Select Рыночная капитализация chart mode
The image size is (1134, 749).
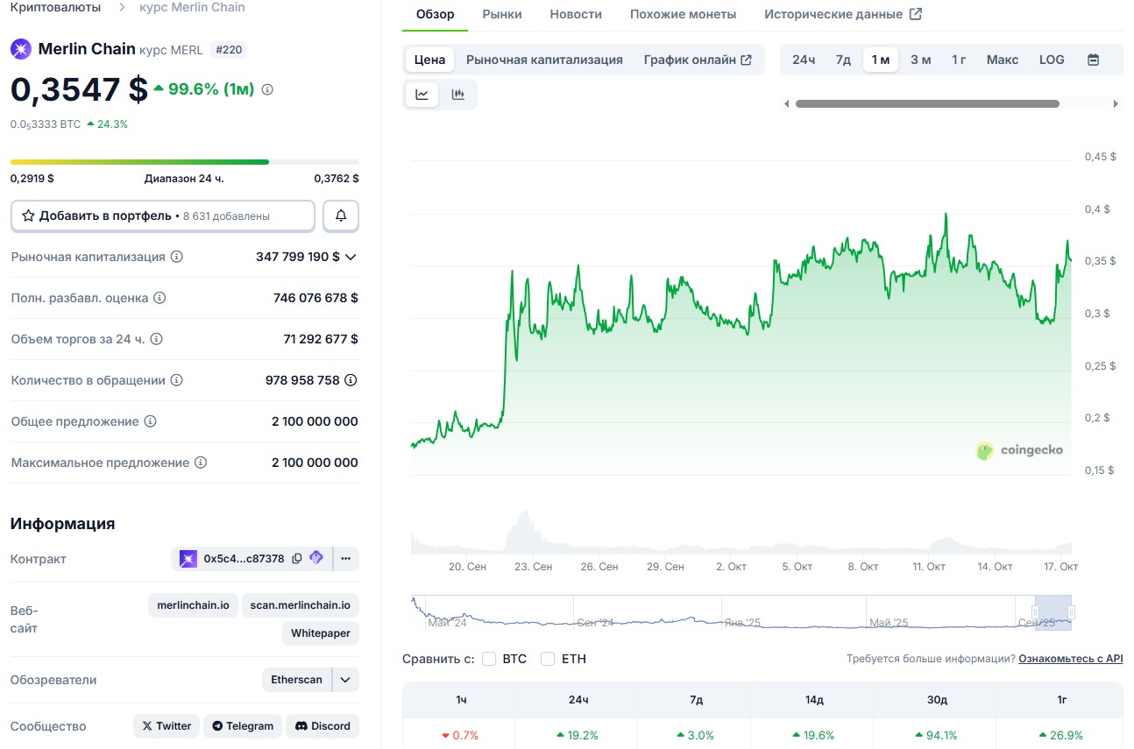544,60
